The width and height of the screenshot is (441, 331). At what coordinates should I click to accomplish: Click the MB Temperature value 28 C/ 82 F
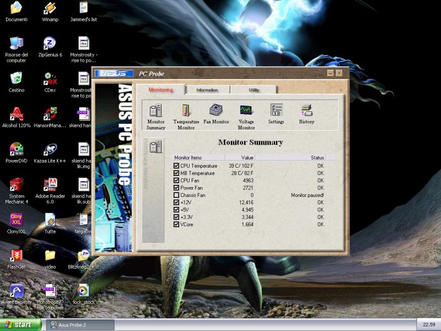(242, 173)
